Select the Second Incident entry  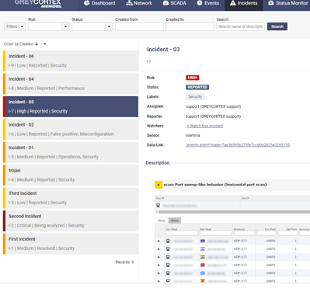pyautogui.click(x=71, y=220)
